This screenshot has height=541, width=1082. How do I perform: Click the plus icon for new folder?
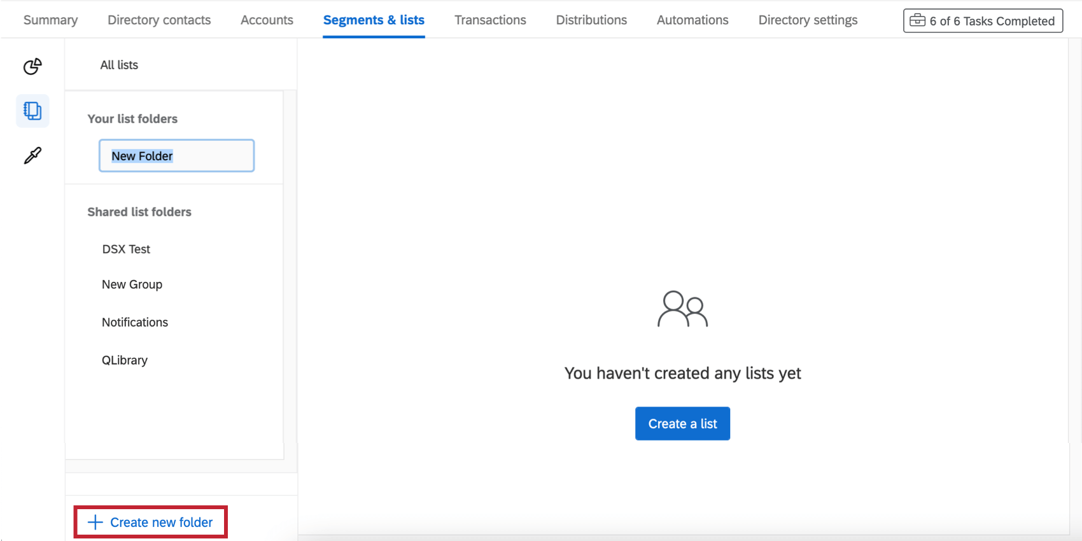click(x=95, y=523)
